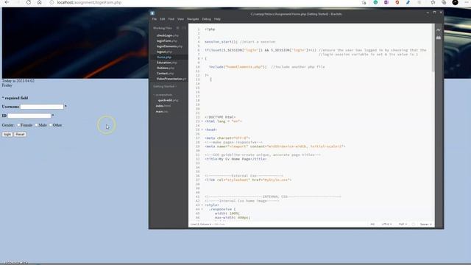Open the Navigate menu in Brackets
The width and height of the screenshot is (471, 265).
[193, 19]
